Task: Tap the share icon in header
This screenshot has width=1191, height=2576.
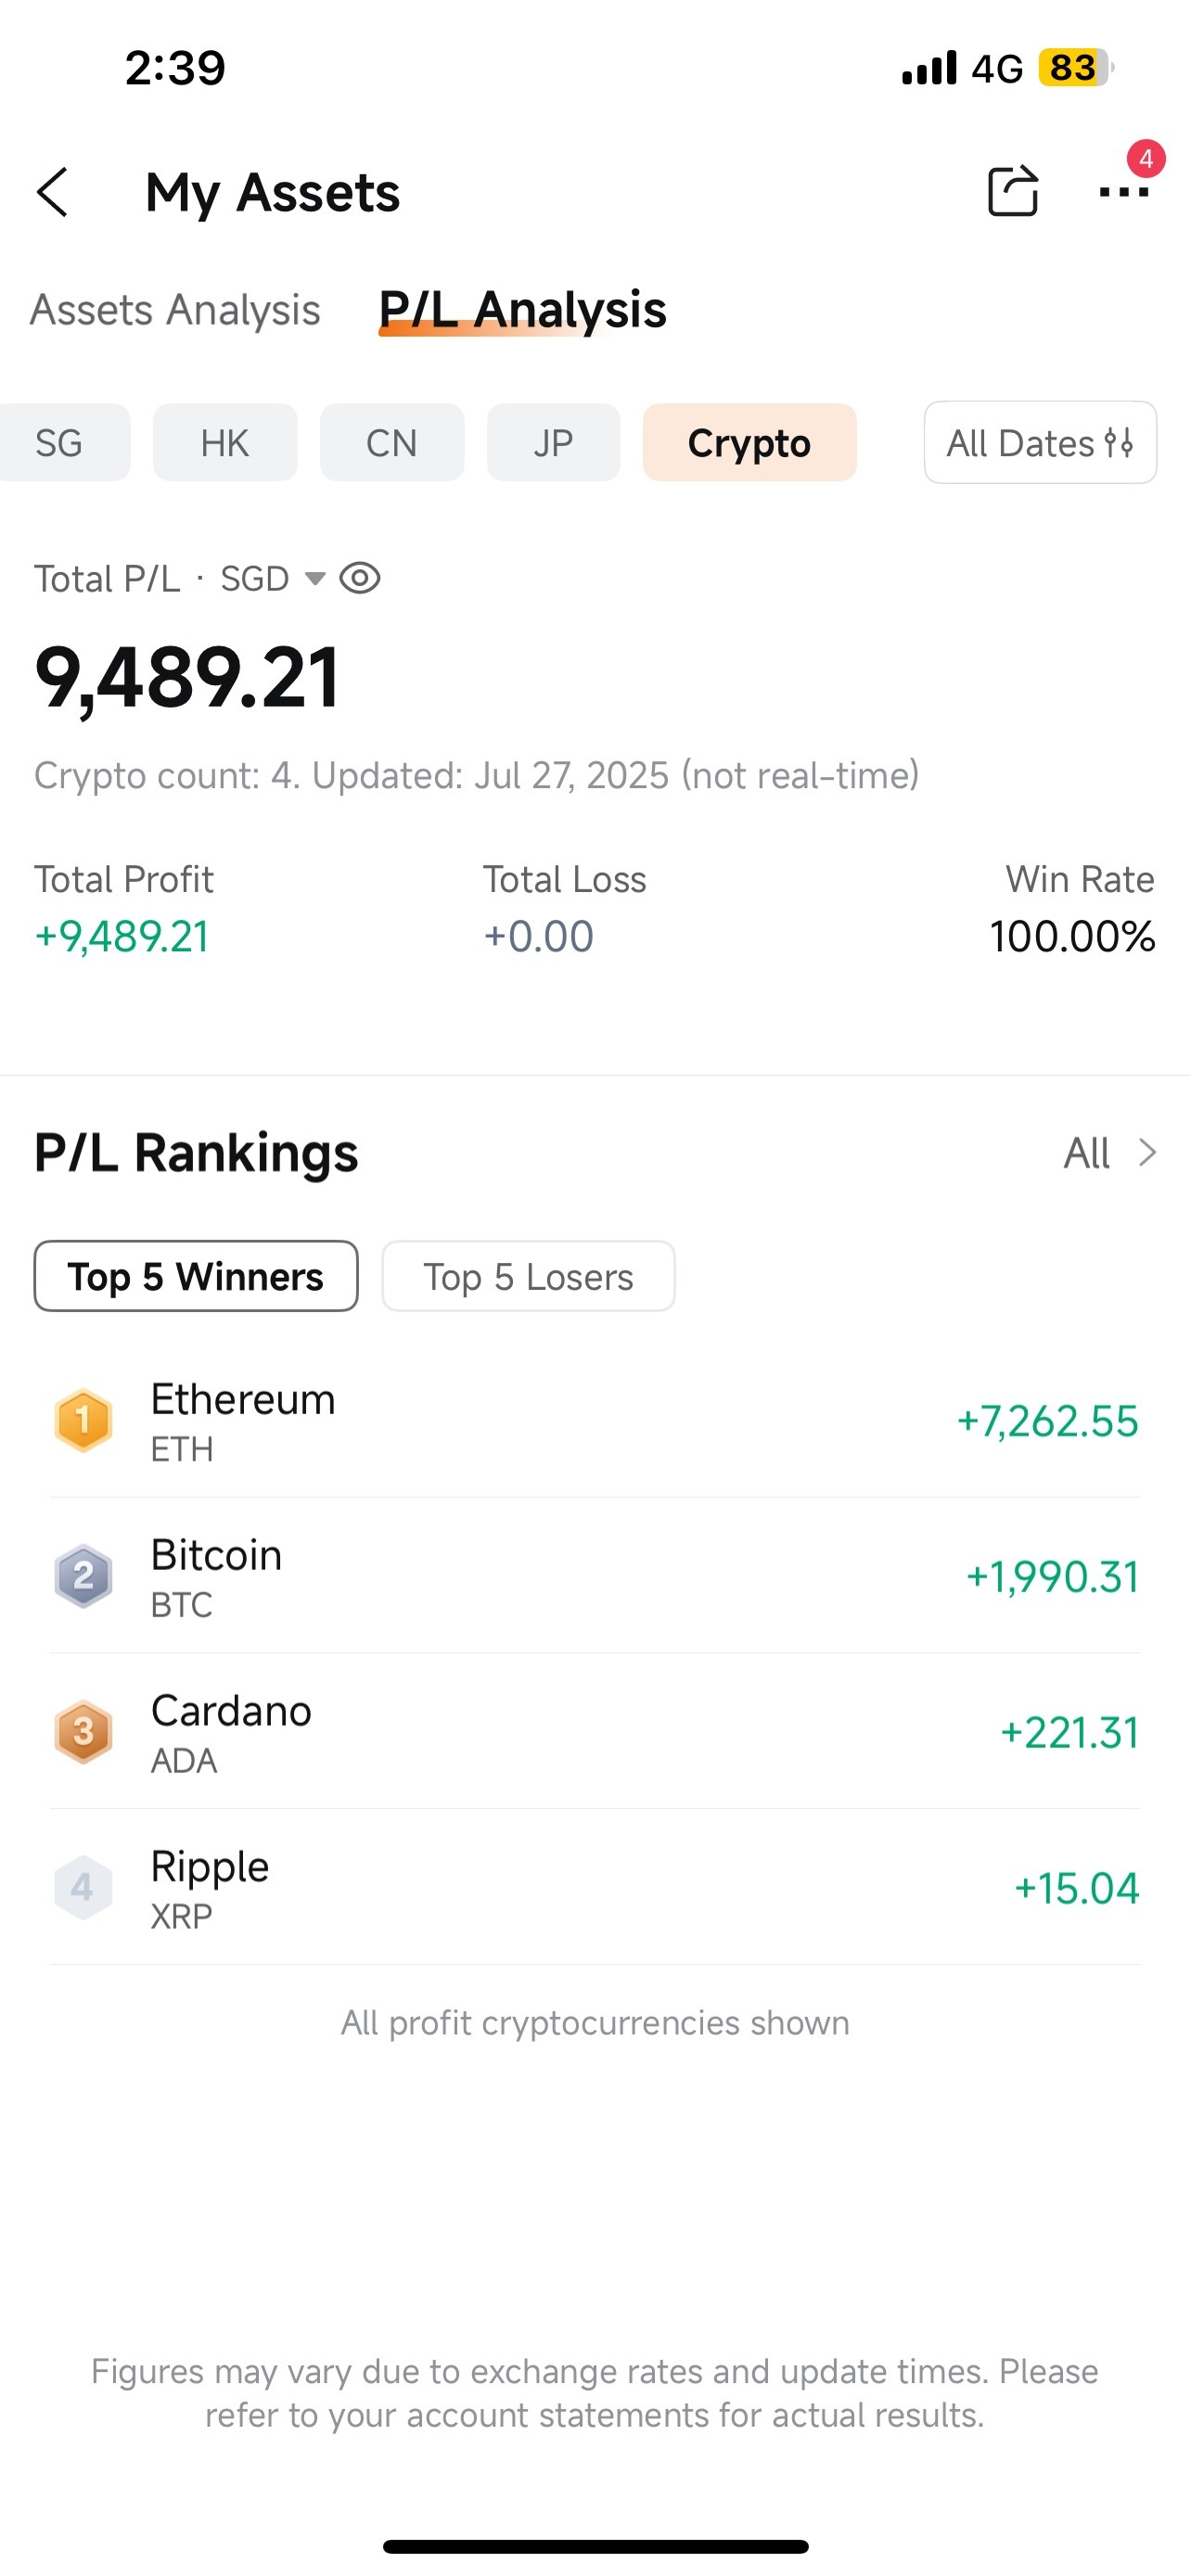Action: coord(1012,190)
